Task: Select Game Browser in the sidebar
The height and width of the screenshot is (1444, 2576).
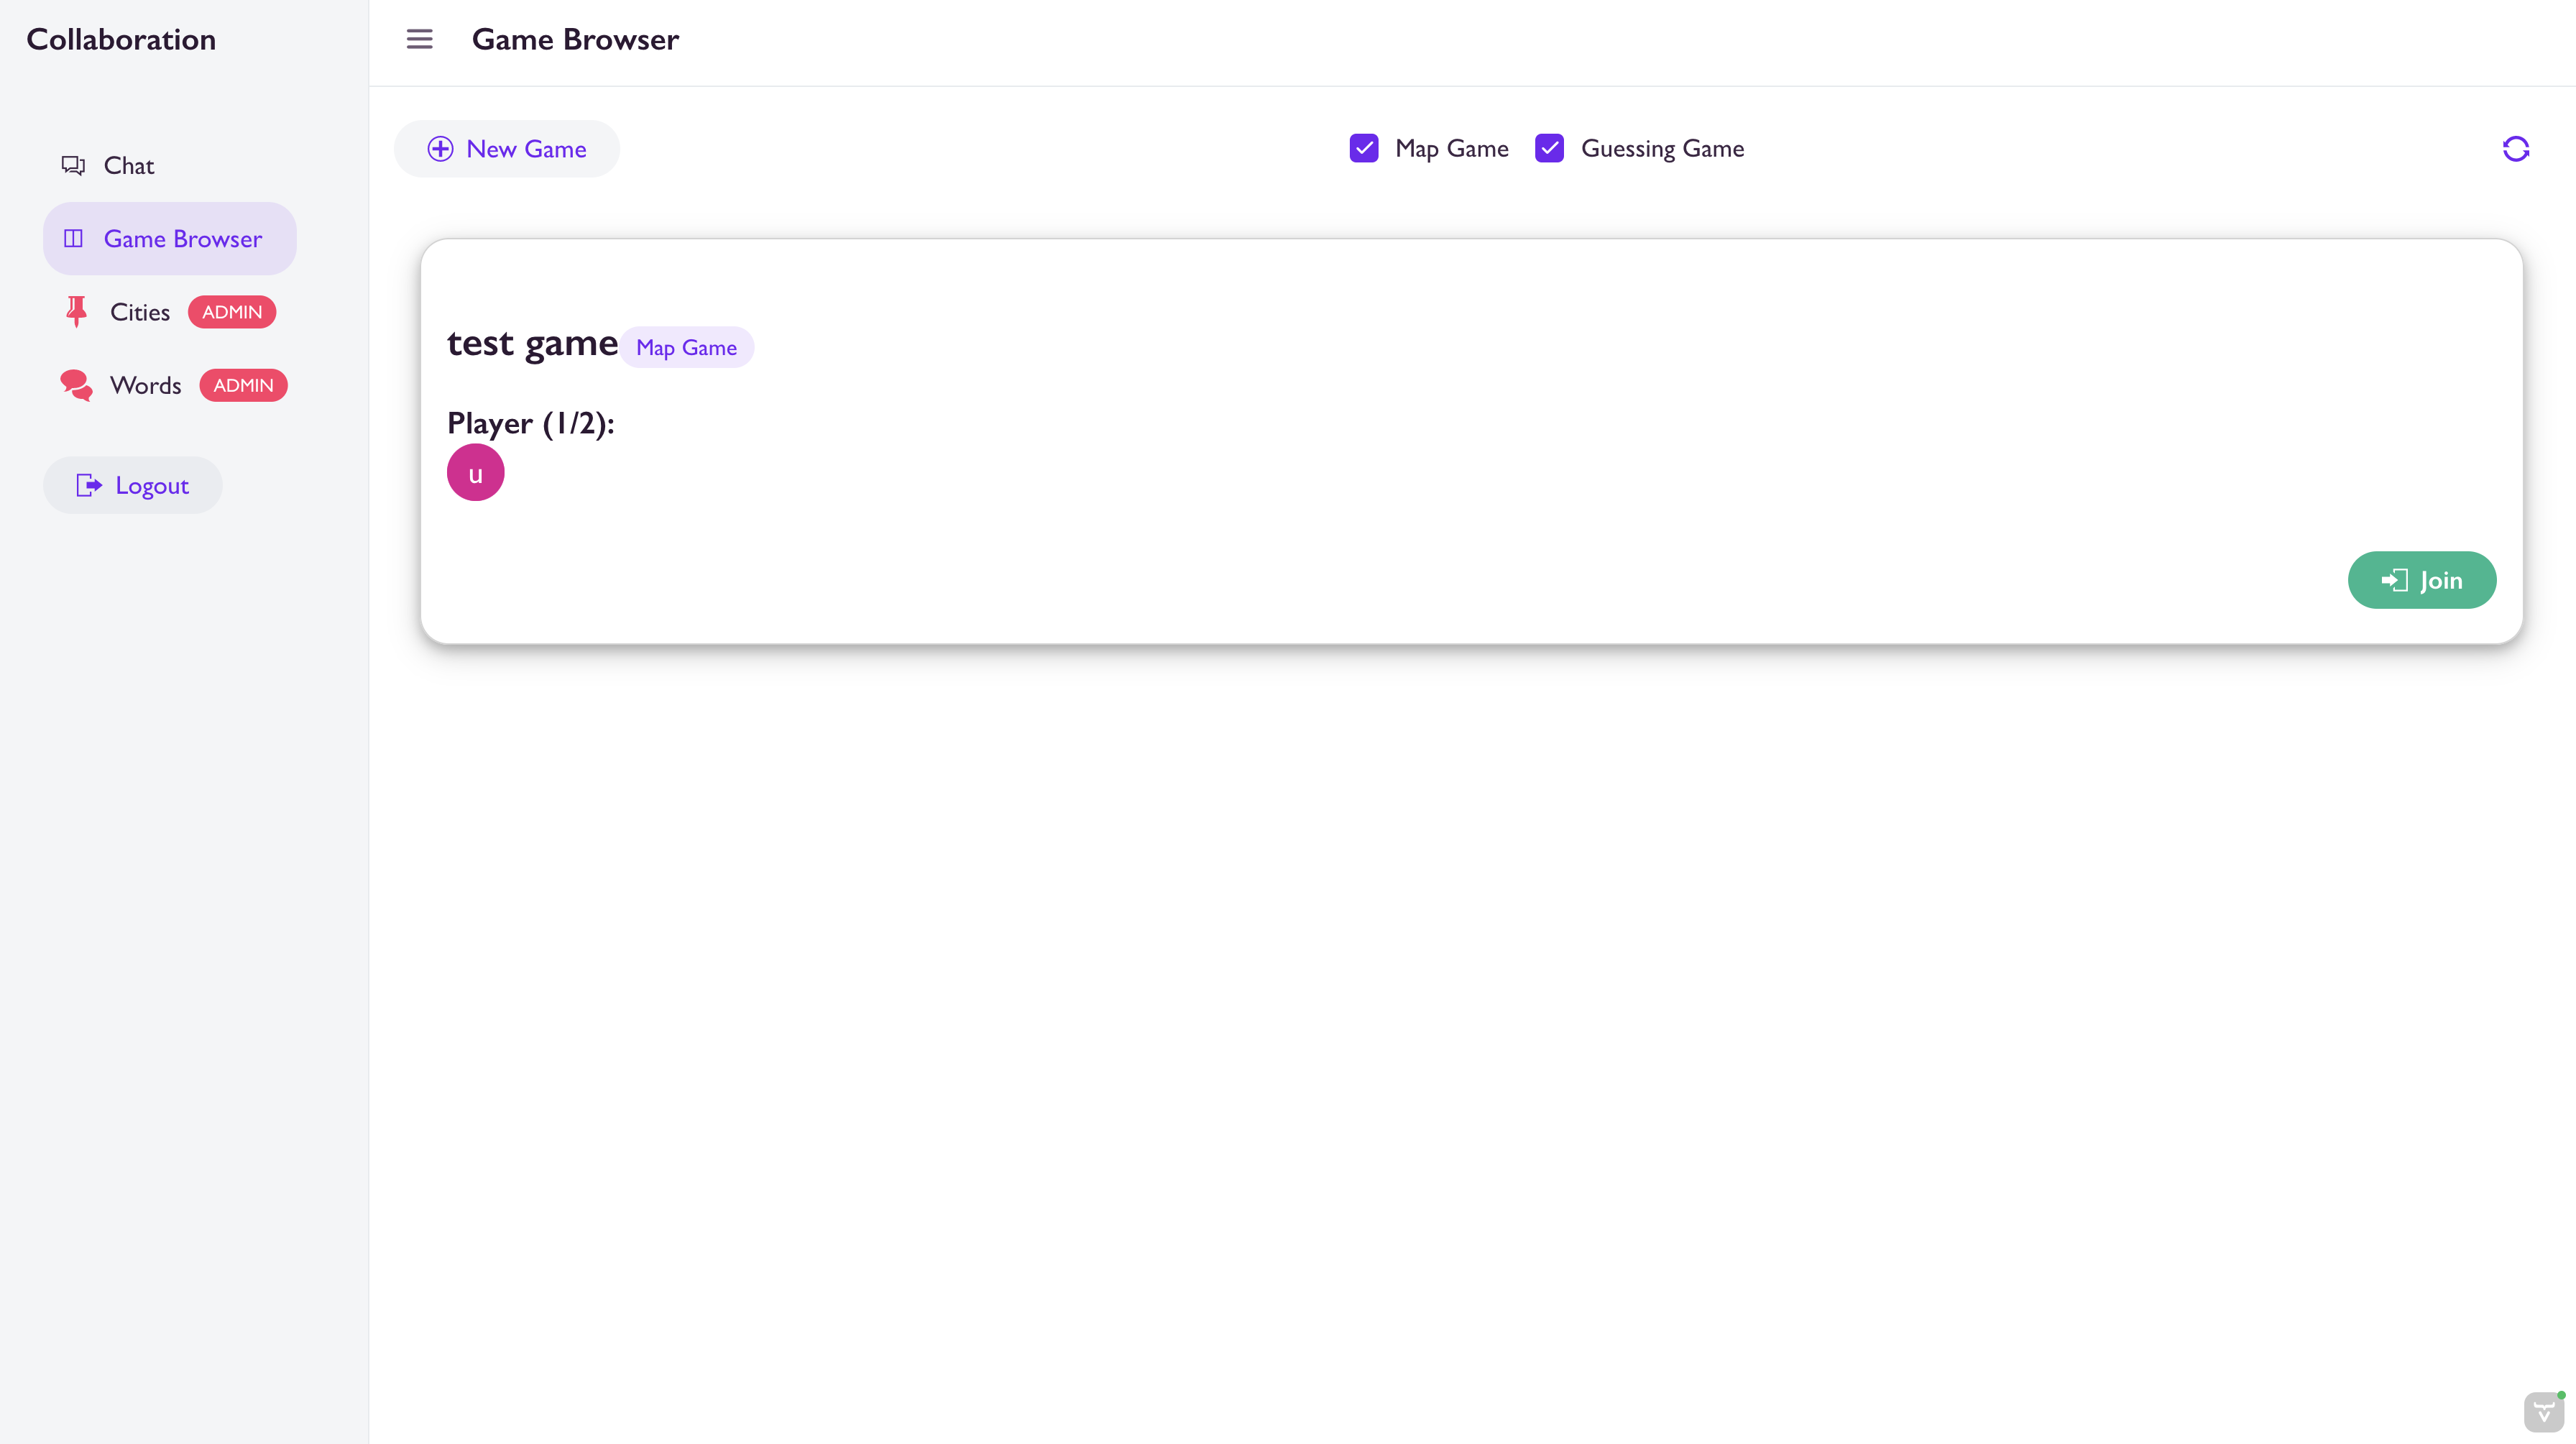Action: (x=170, y=238)
